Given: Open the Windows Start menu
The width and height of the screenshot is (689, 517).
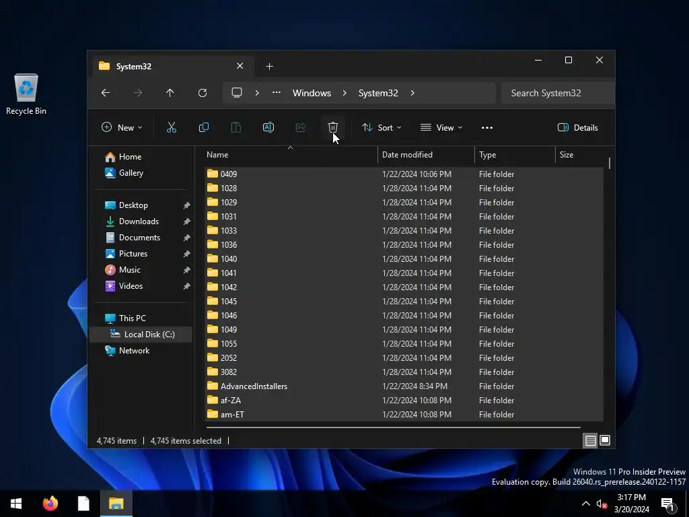Looking at the screenshot, I should tap(16, 504).
